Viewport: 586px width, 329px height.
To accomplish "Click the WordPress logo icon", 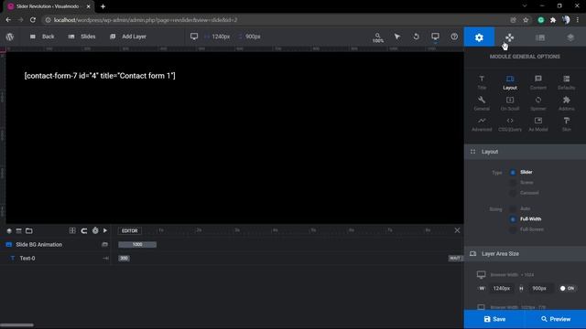I will [10, 37].
